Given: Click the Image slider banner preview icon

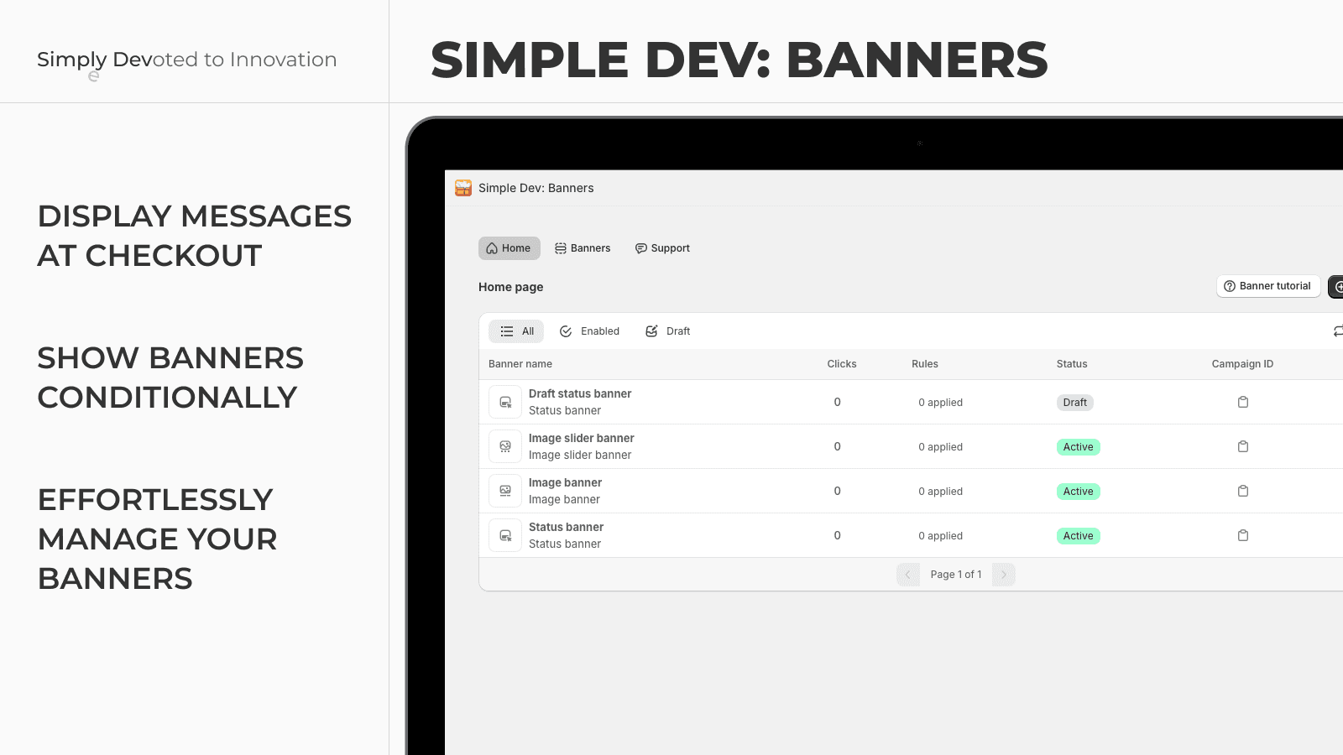Looking at the screenshot, I should tap(504, 446).
